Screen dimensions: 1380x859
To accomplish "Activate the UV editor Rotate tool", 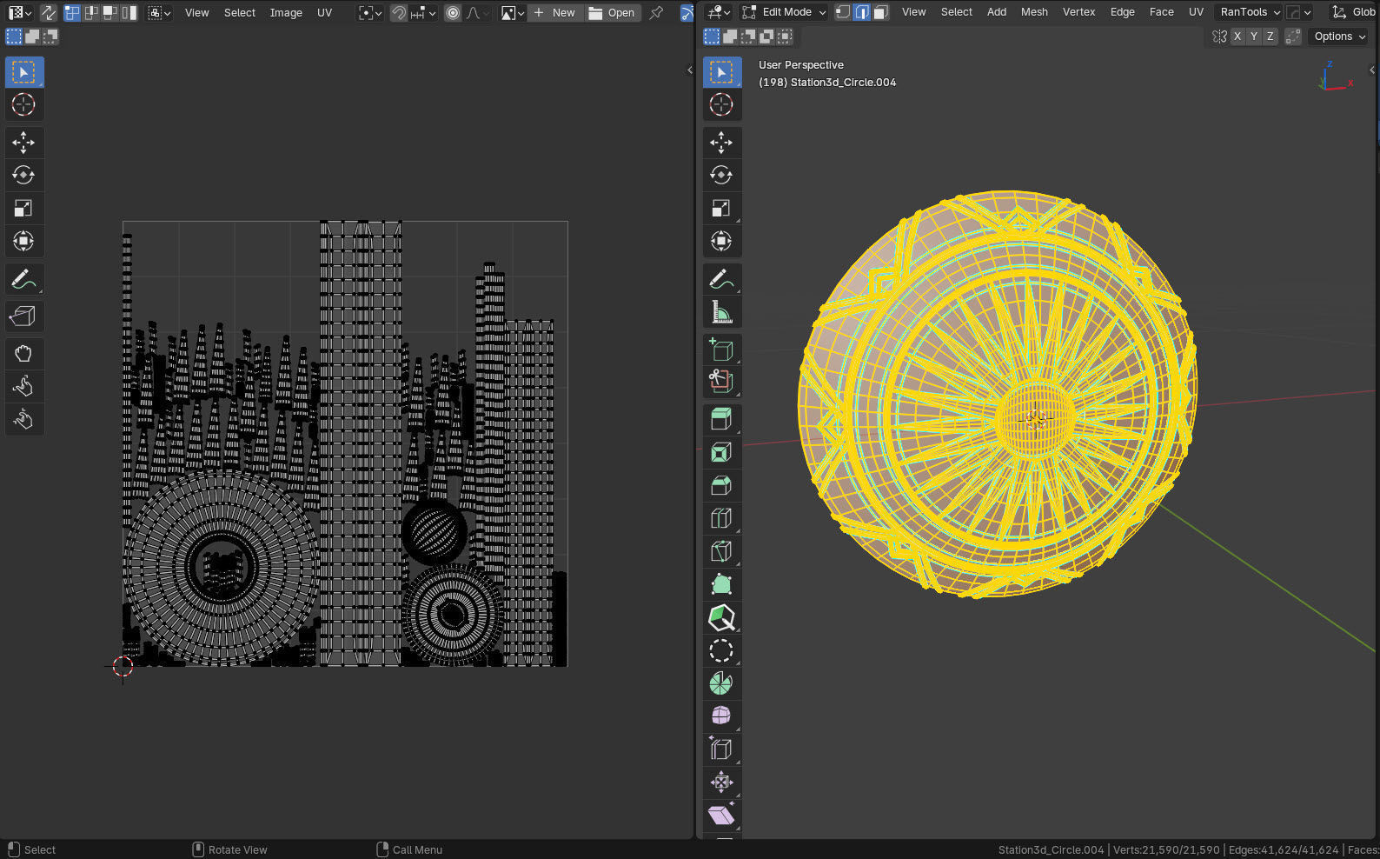I will point(23,176).
